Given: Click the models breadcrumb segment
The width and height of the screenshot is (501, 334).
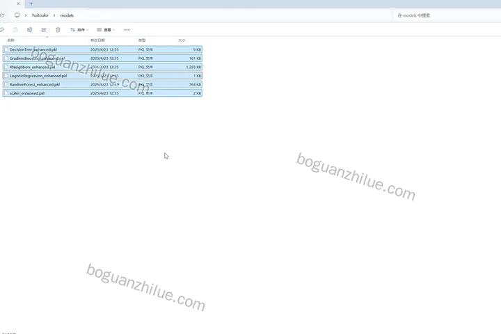Looking at the screenshot, I should click(x=67, y=15).
